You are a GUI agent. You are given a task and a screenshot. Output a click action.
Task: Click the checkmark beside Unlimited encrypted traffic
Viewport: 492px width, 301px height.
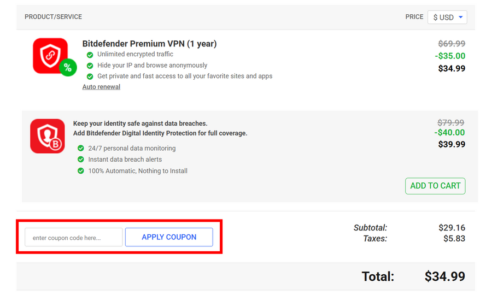90,55
